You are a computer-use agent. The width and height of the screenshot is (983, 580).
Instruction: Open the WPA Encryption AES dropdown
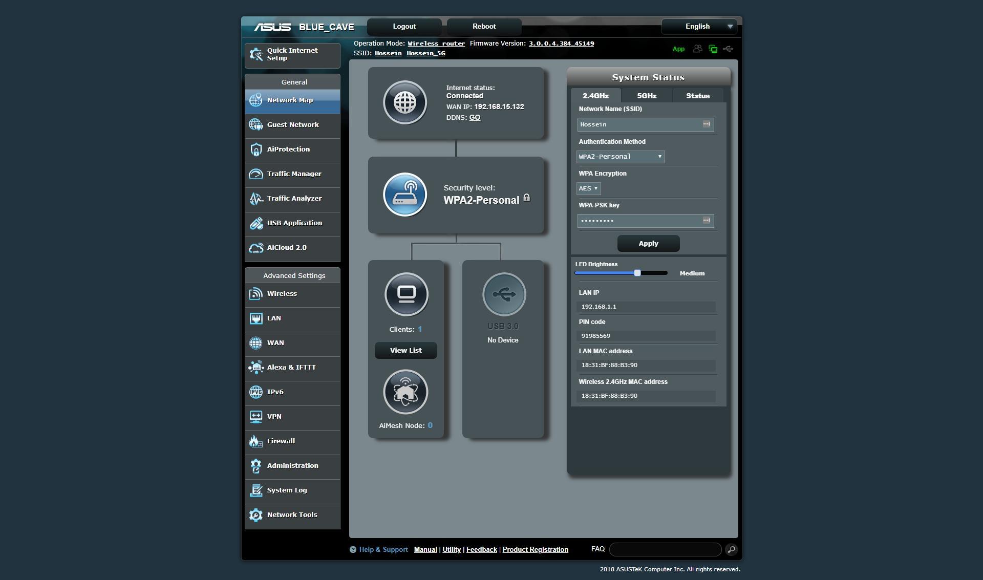tap(588, 188)
